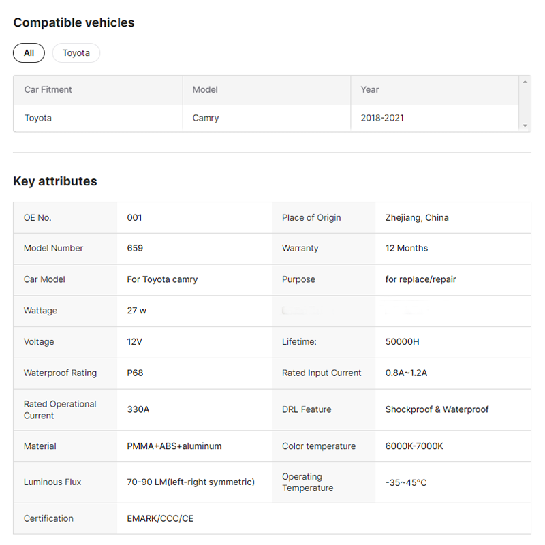This screenshot has height=545, width=545.
Task: Click the 6000K-7000K color temperature value
Action: [414, 446]
